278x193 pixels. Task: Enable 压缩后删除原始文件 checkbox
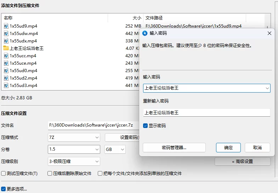point(50,173)
